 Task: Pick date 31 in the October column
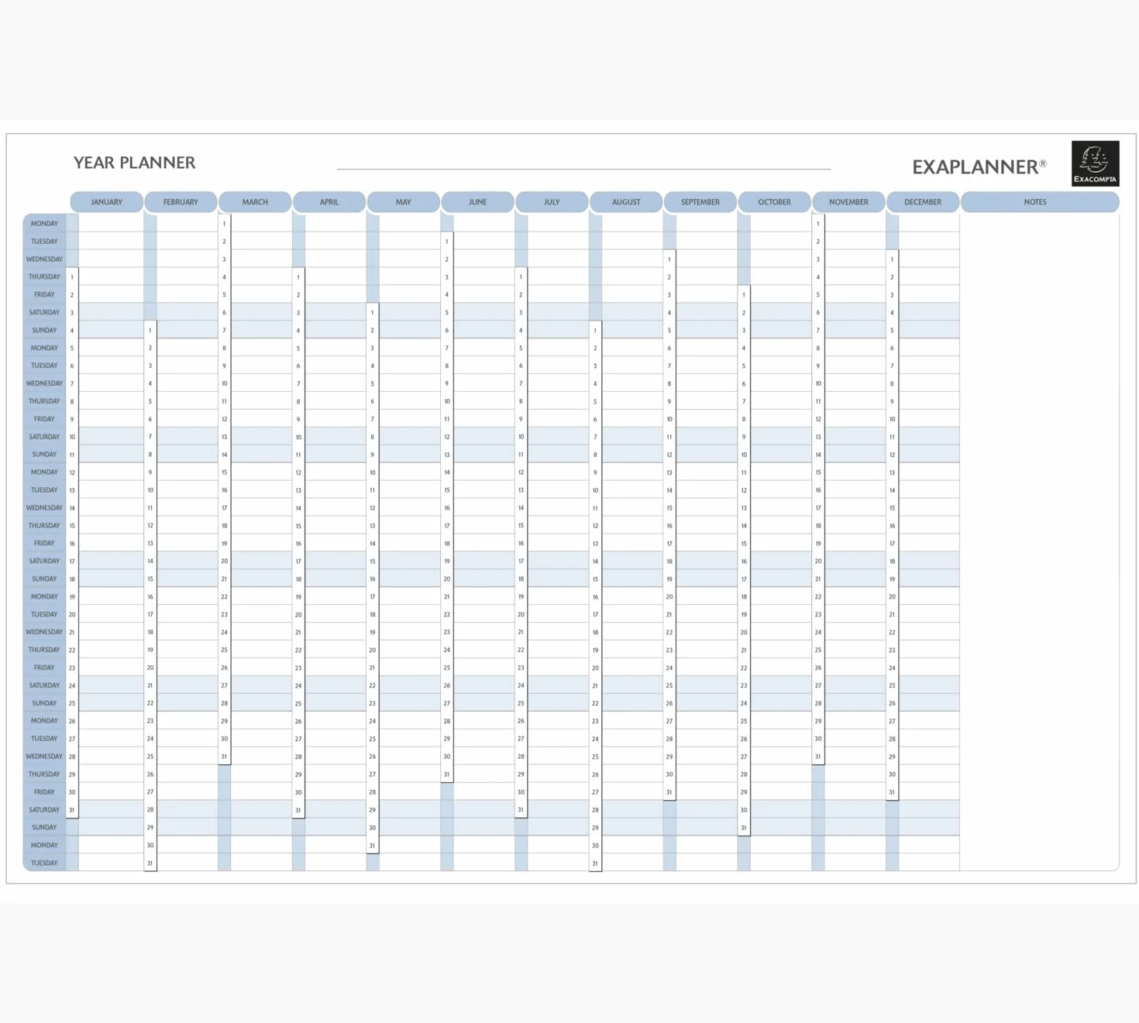(x=744, y=828)
